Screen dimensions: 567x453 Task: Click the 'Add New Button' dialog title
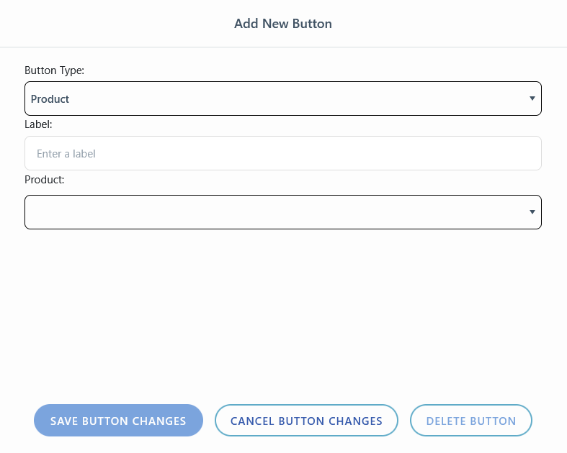[283, 24]
